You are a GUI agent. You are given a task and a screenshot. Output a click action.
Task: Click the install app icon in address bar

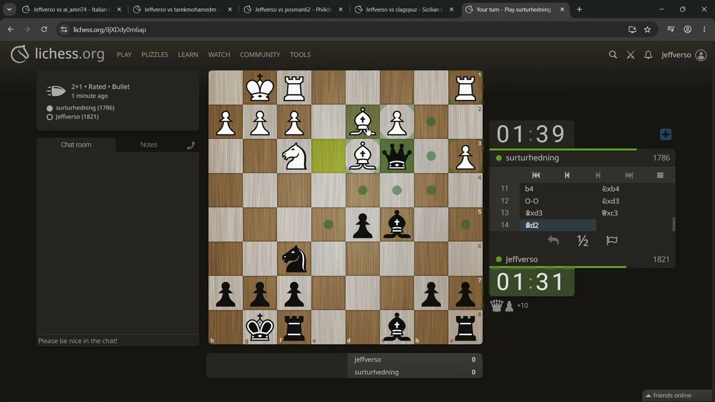coord(632,30)
